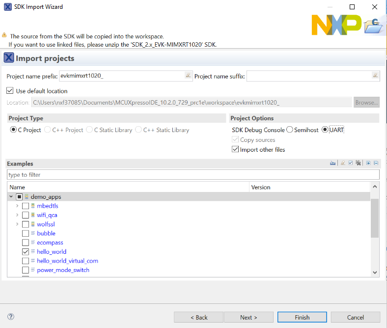Click the import icon in Examples toolbar
The width and height of the screenshot is (387, 328).
click(x=332, y=164)
